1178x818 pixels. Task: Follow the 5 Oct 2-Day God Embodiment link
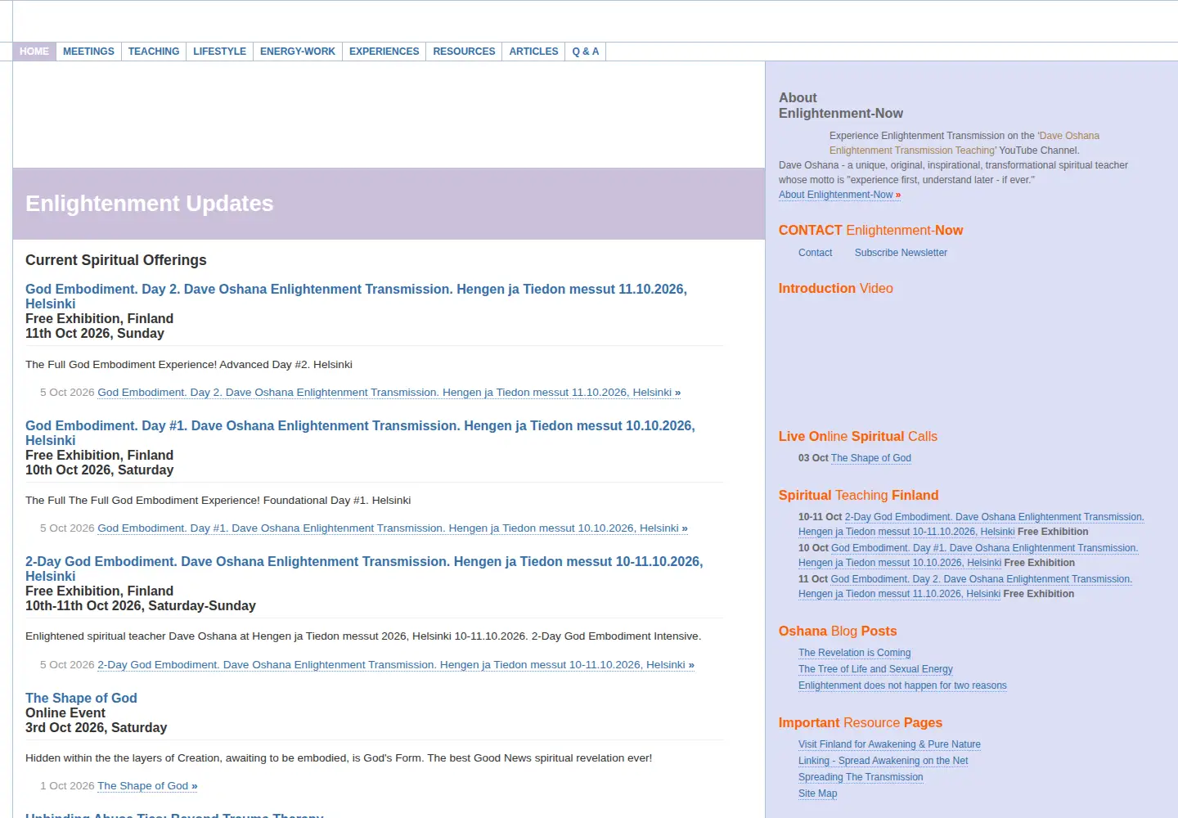pos(396,665)
